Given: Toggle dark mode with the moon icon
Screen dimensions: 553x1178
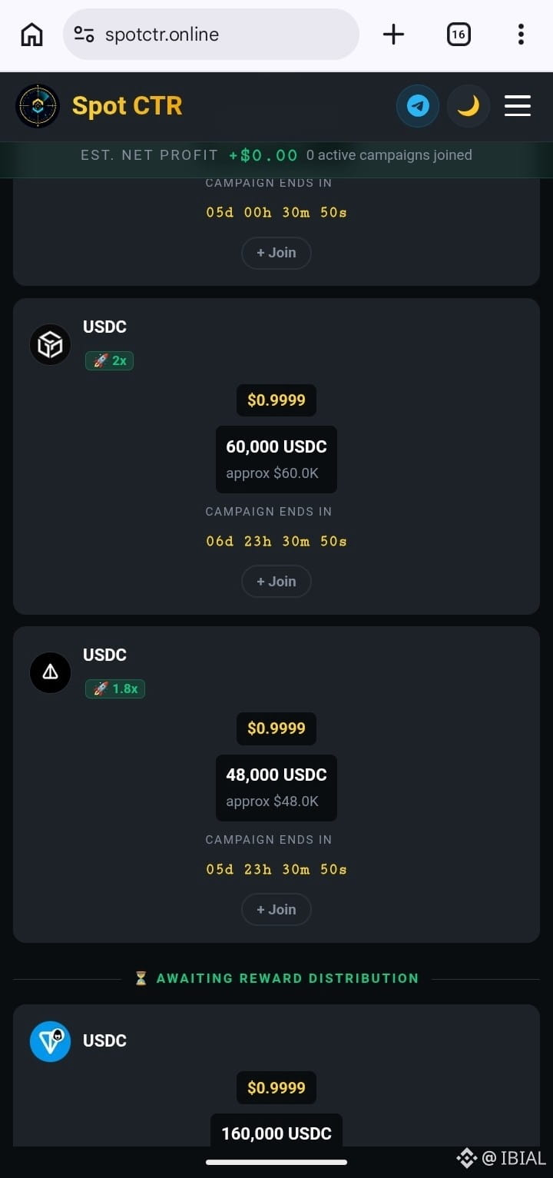Looking at the screenshot, I should click(x=468, y=106).
